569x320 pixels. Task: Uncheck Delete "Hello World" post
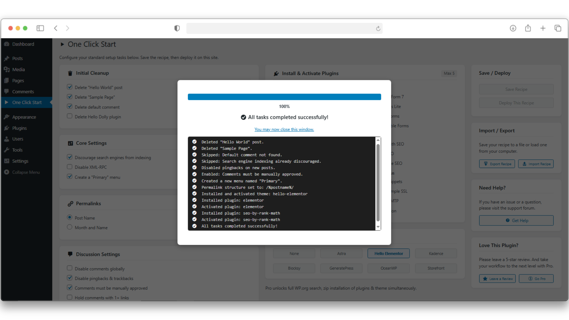coord(70,87)
